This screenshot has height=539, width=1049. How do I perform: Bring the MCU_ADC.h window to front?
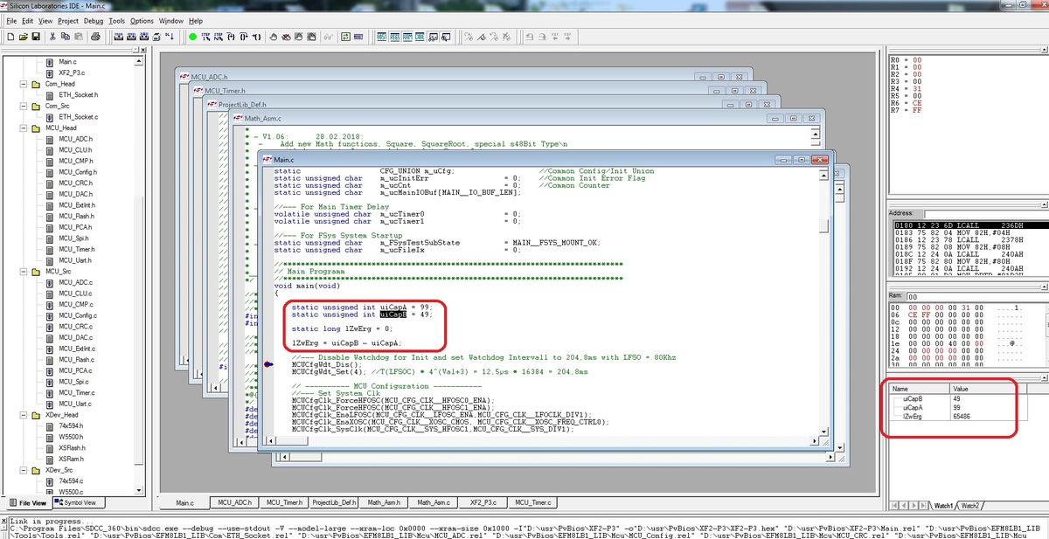(x=465, y=77)
